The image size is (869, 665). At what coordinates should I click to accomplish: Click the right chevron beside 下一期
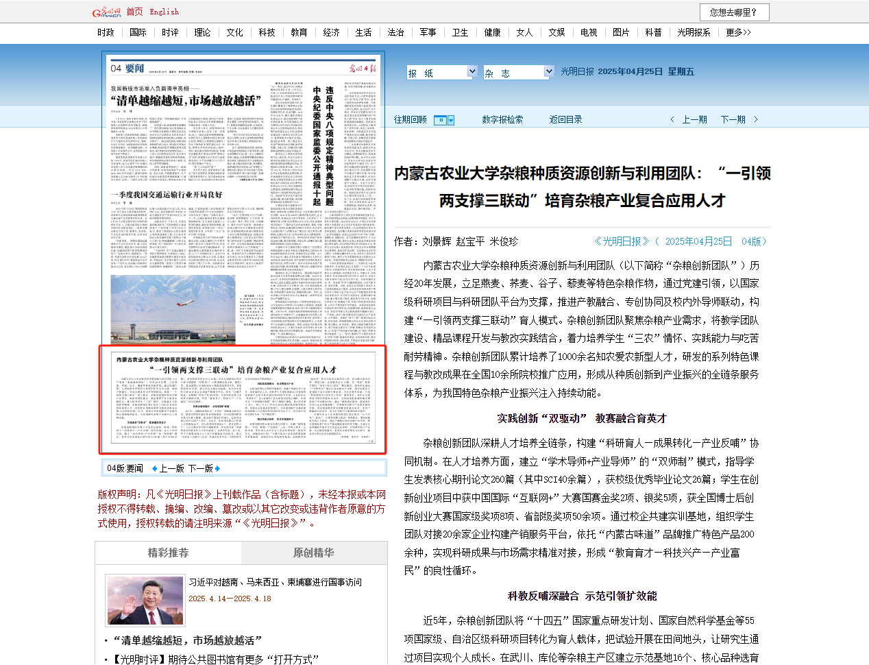point(756,120)
